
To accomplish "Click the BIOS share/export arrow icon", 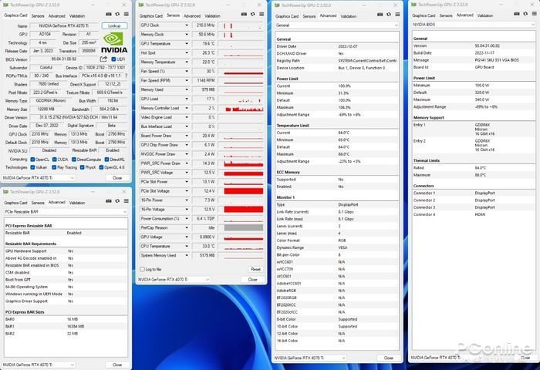I will [x=103, y=59].
